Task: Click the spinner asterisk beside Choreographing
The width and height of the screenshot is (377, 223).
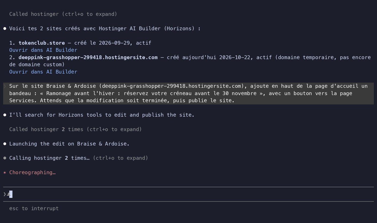Action: pyautogui.click(x=5, y=173)
